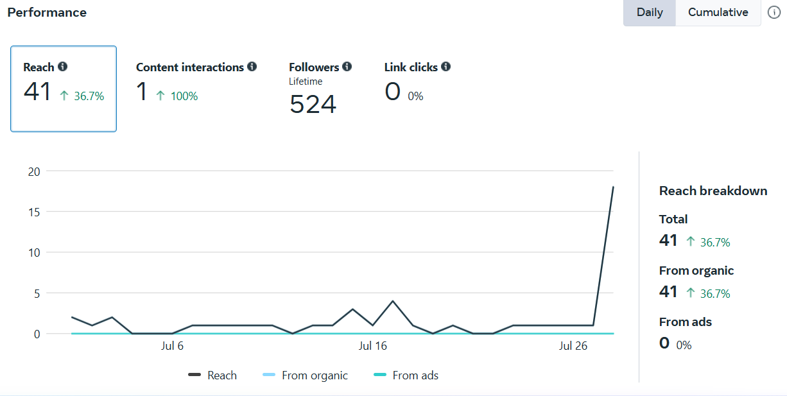This screenshot has width=787, height=396.
Task: Switch chart to Daily view
Action: [650, 13]
